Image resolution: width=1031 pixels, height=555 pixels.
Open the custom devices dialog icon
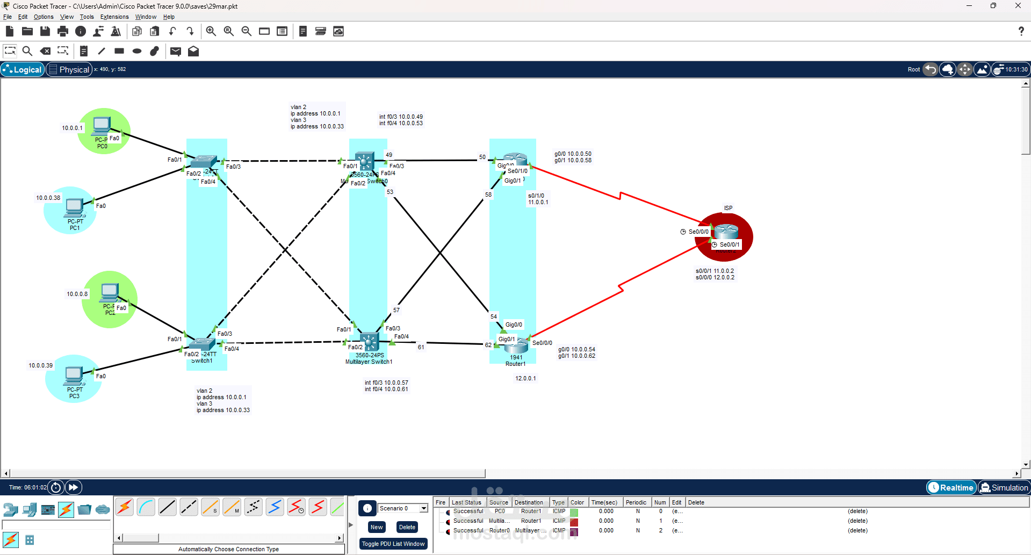[282, 31]
